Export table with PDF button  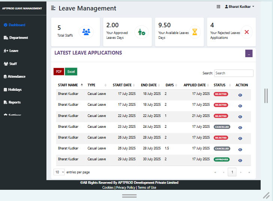point(59,72)
